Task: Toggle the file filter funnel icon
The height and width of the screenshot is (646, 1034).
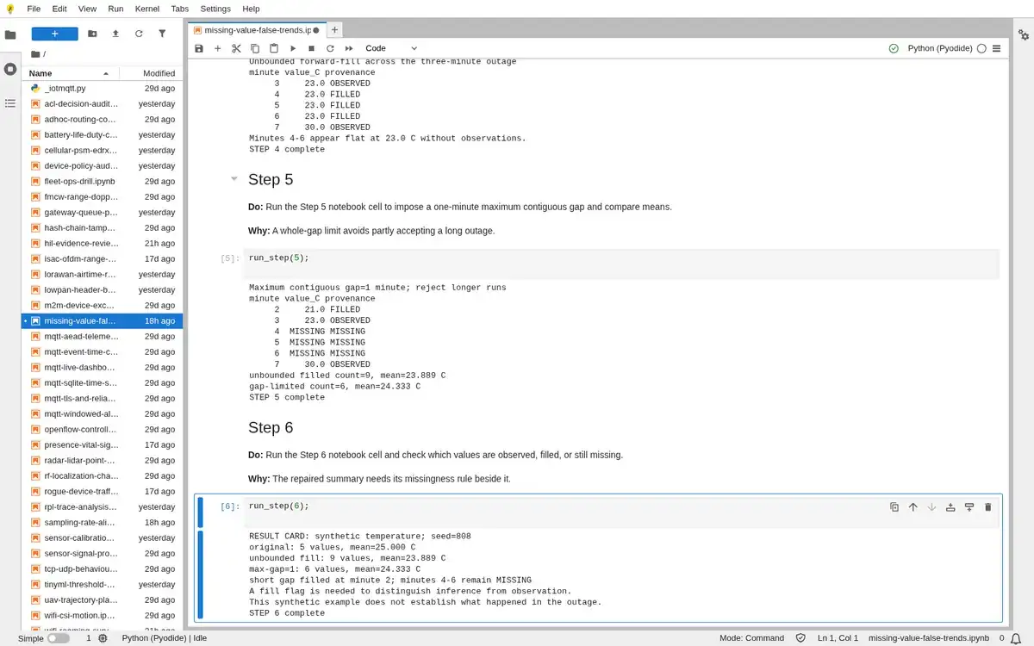Action: click(162, 34)
